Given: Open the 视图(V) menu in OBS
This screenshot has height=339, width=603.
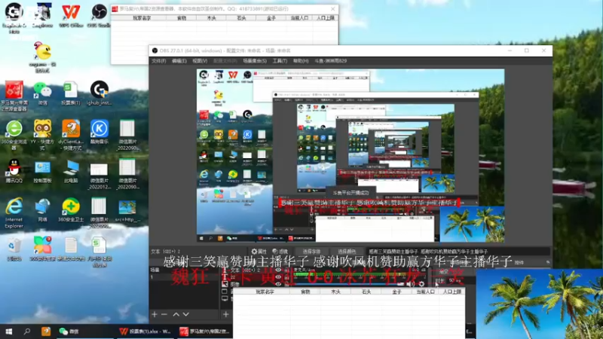Looking at the screenshot, I should [200, 61].
